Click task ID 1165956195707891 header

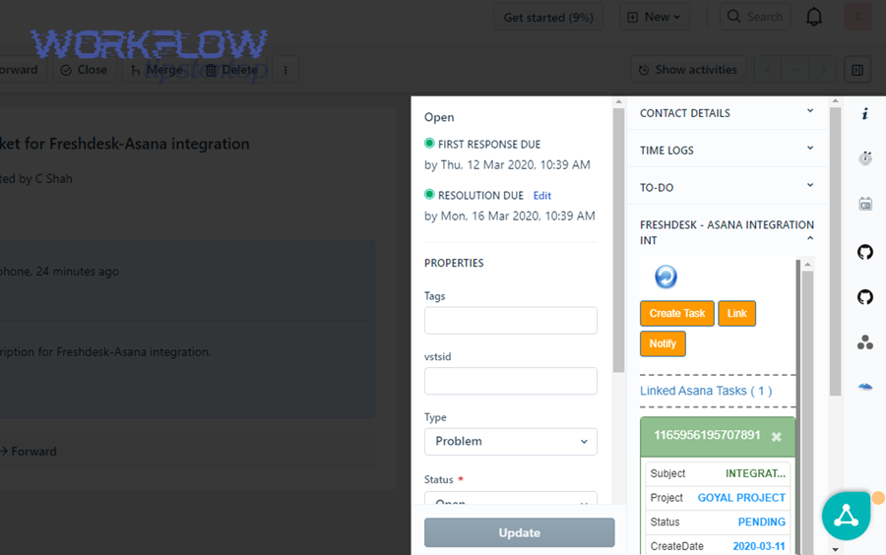[x=707, y=435]
